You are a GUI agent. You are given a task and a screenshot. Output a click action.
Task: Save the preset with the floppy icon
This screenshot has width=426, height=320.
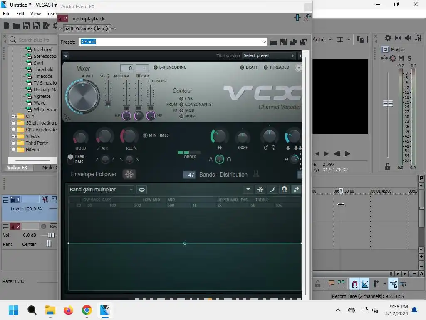pyautogui.click(x=284, y=42)
